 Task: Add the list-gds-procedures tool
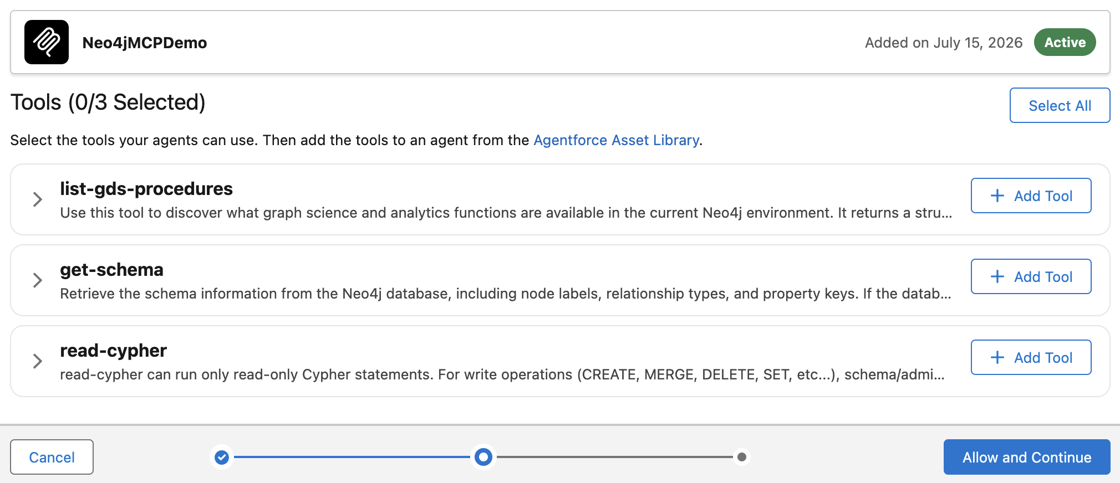(x=1031, y=196)
